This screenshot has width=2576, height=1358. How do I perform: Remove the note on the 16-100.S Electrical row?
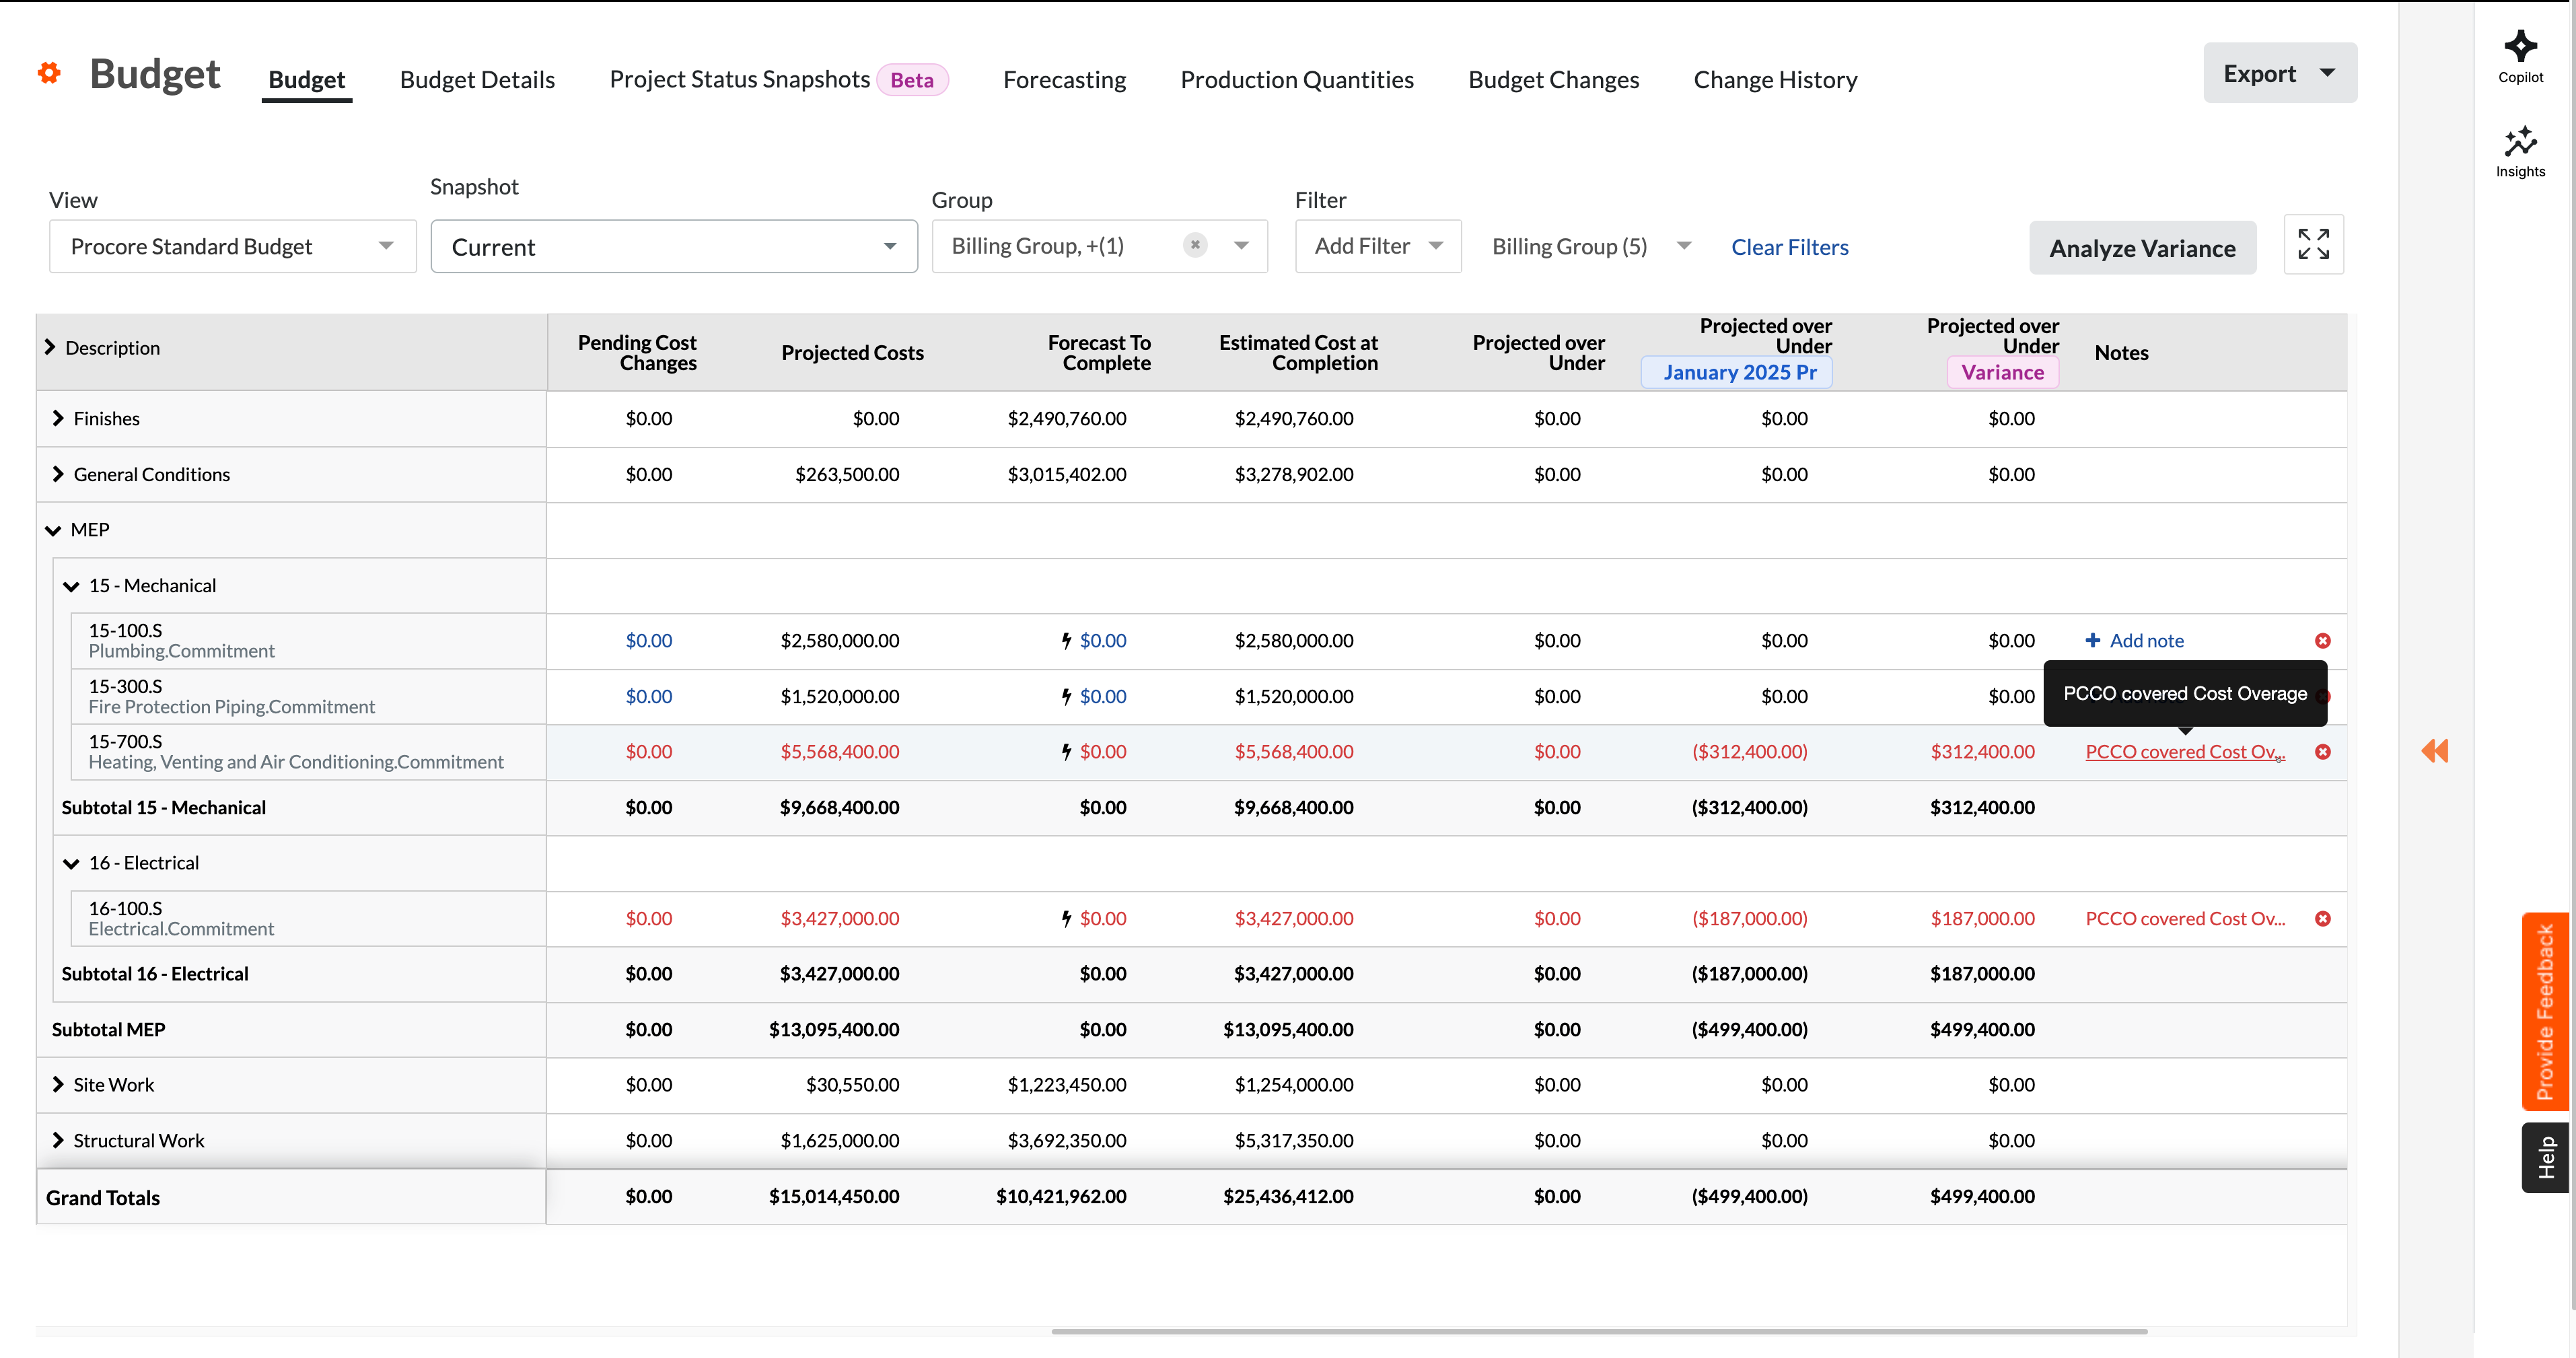pos(2323,918)
